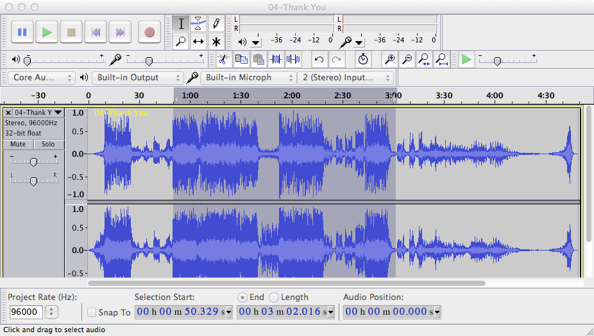Screen dimensions: 594x336
Task: Close the 04-Thank You track
Action: (8, 112)
